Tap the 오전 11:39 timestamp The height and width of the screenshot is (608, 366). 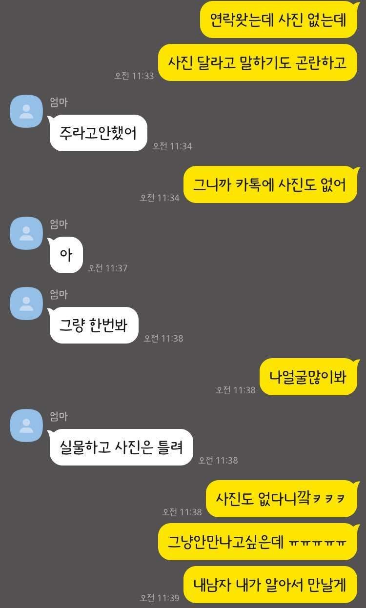(x=160, y=598)
